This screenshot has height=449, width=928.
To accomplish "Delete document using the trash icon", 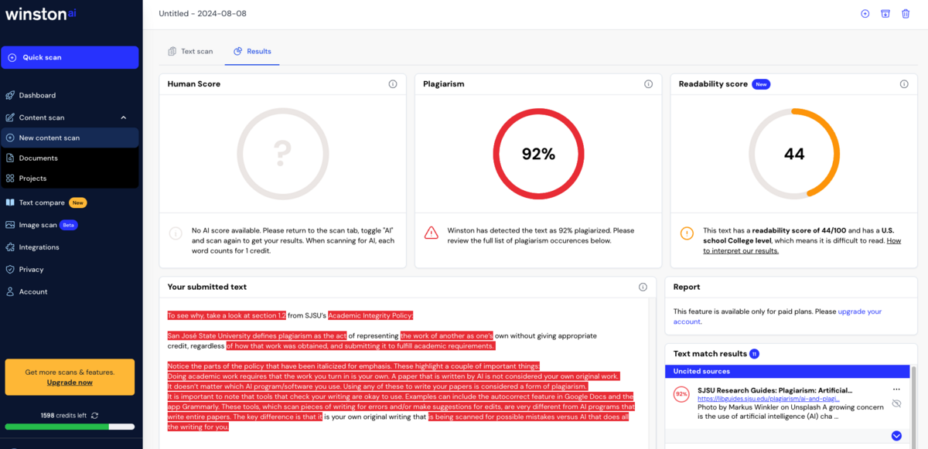I will [906, 14].
